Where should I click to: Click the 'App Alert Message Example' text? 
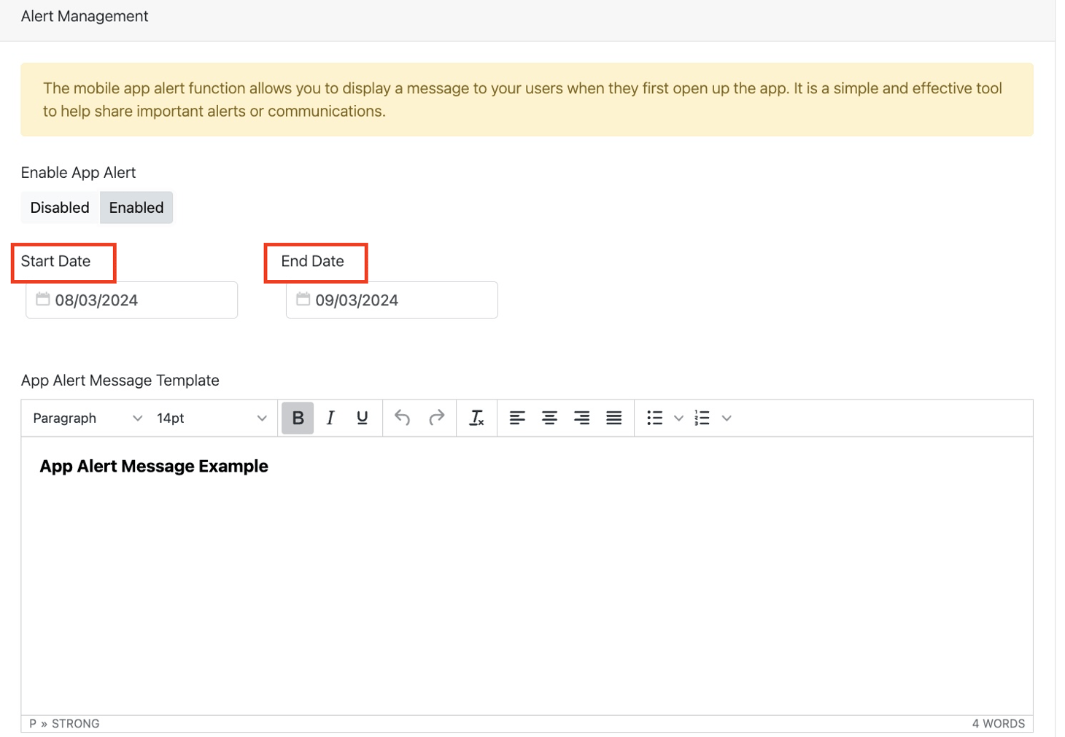[x=154, y=467]
